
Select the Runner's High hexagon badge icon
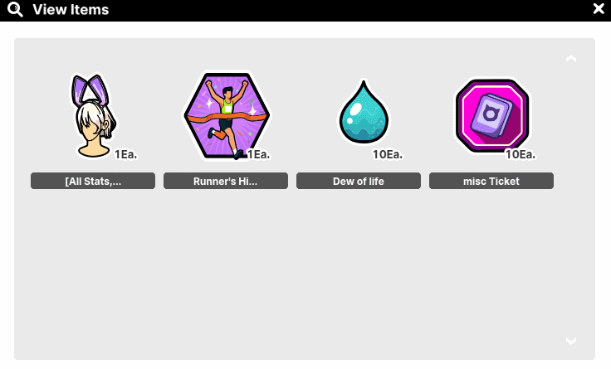[x=227, y=115]
